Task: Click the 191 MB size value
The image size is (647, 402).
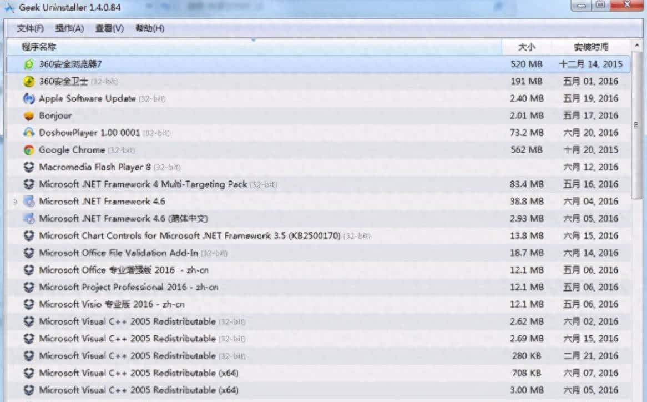Action: click(527, 81)
